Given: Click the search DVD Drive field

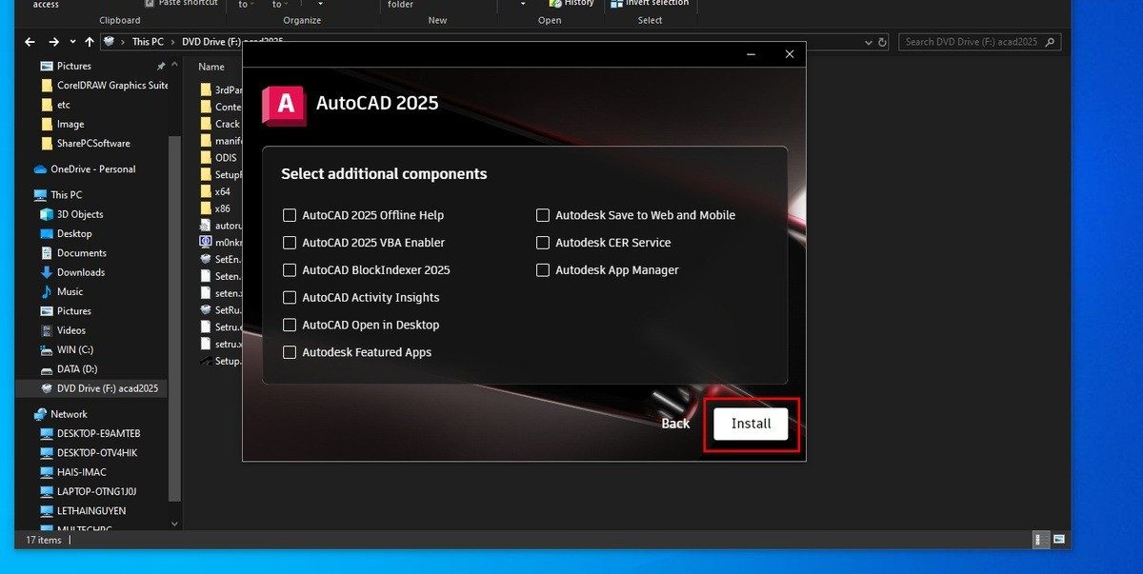Looking at the screenshot, I should [x=972, y=41].
